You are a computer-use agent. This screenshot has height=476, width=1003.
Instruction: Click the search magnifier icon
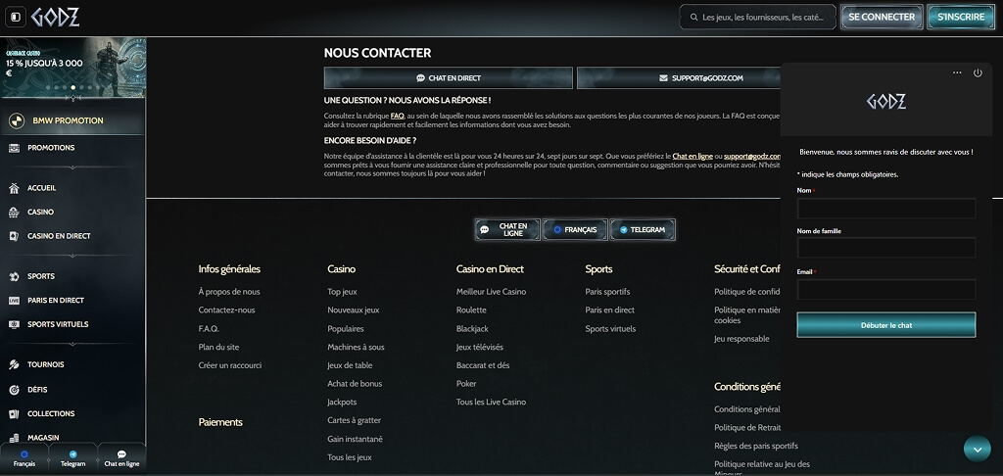click(693, 18)
